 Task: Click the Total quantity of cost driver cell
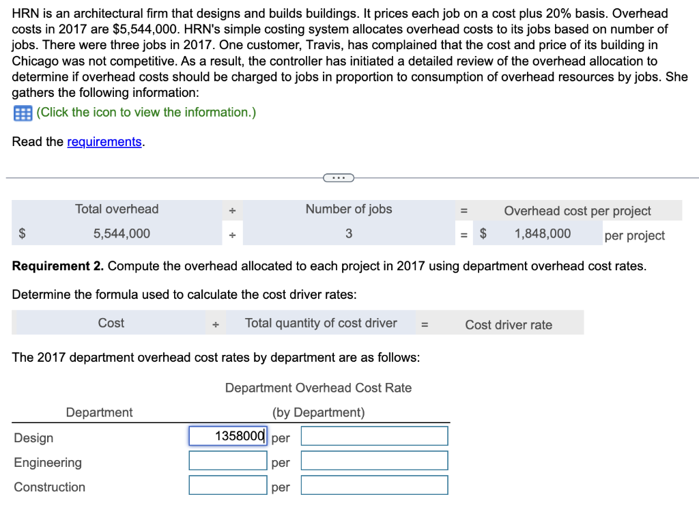point(321,322)
